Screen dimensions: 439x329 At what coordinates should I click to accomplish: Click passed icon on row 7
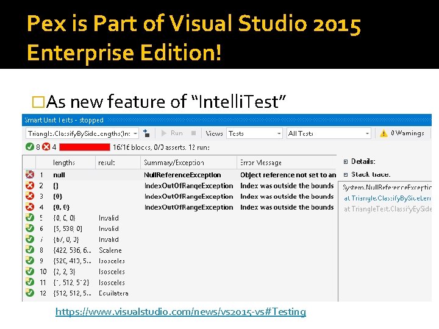pos(30,239)
